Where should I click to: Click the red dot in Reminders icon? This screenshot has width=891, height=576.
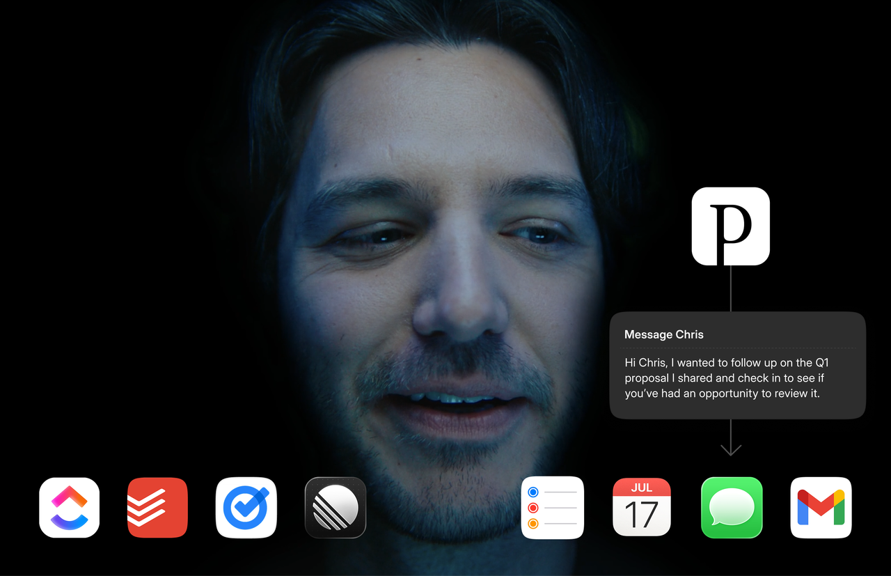pos(533,508)
